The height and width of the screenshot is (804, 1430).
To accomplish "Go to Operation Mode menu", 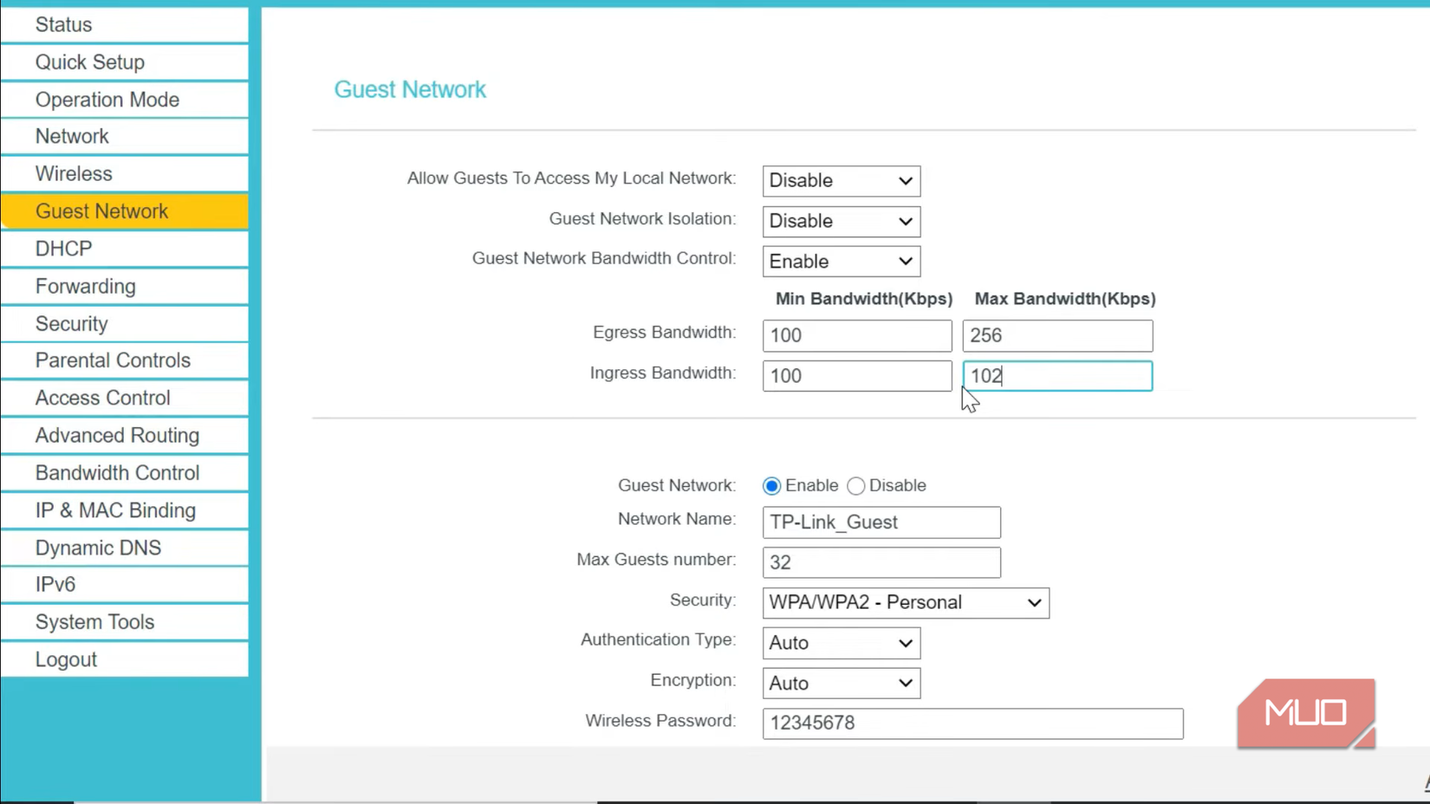I will point(125,100).
